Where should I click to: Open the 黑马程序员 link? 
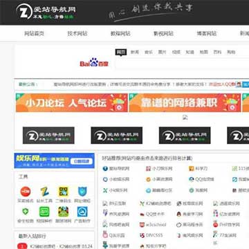coord(193,225)
